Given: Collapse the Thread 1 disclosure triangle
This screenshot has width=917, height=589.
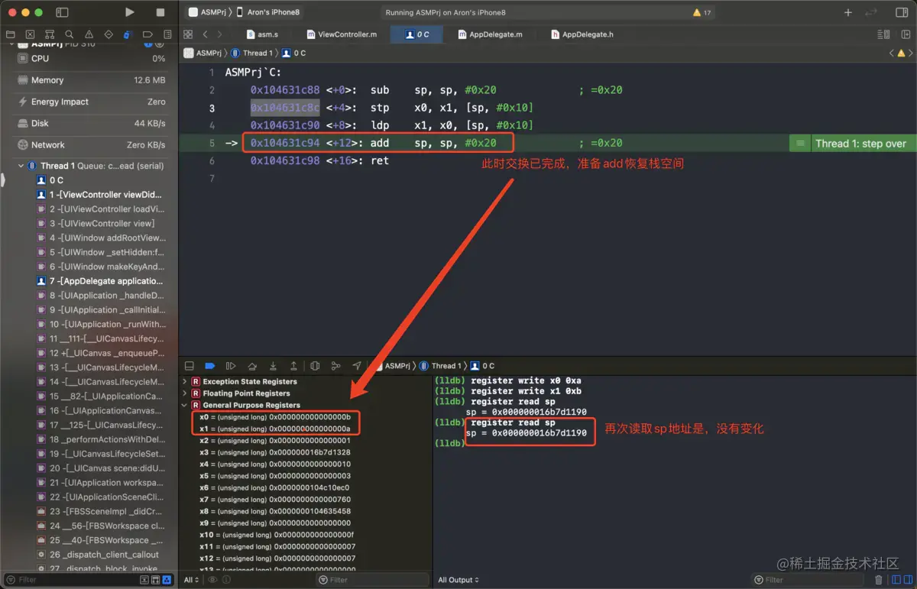Looking at the screenshot, I should [x=21, y=166].
